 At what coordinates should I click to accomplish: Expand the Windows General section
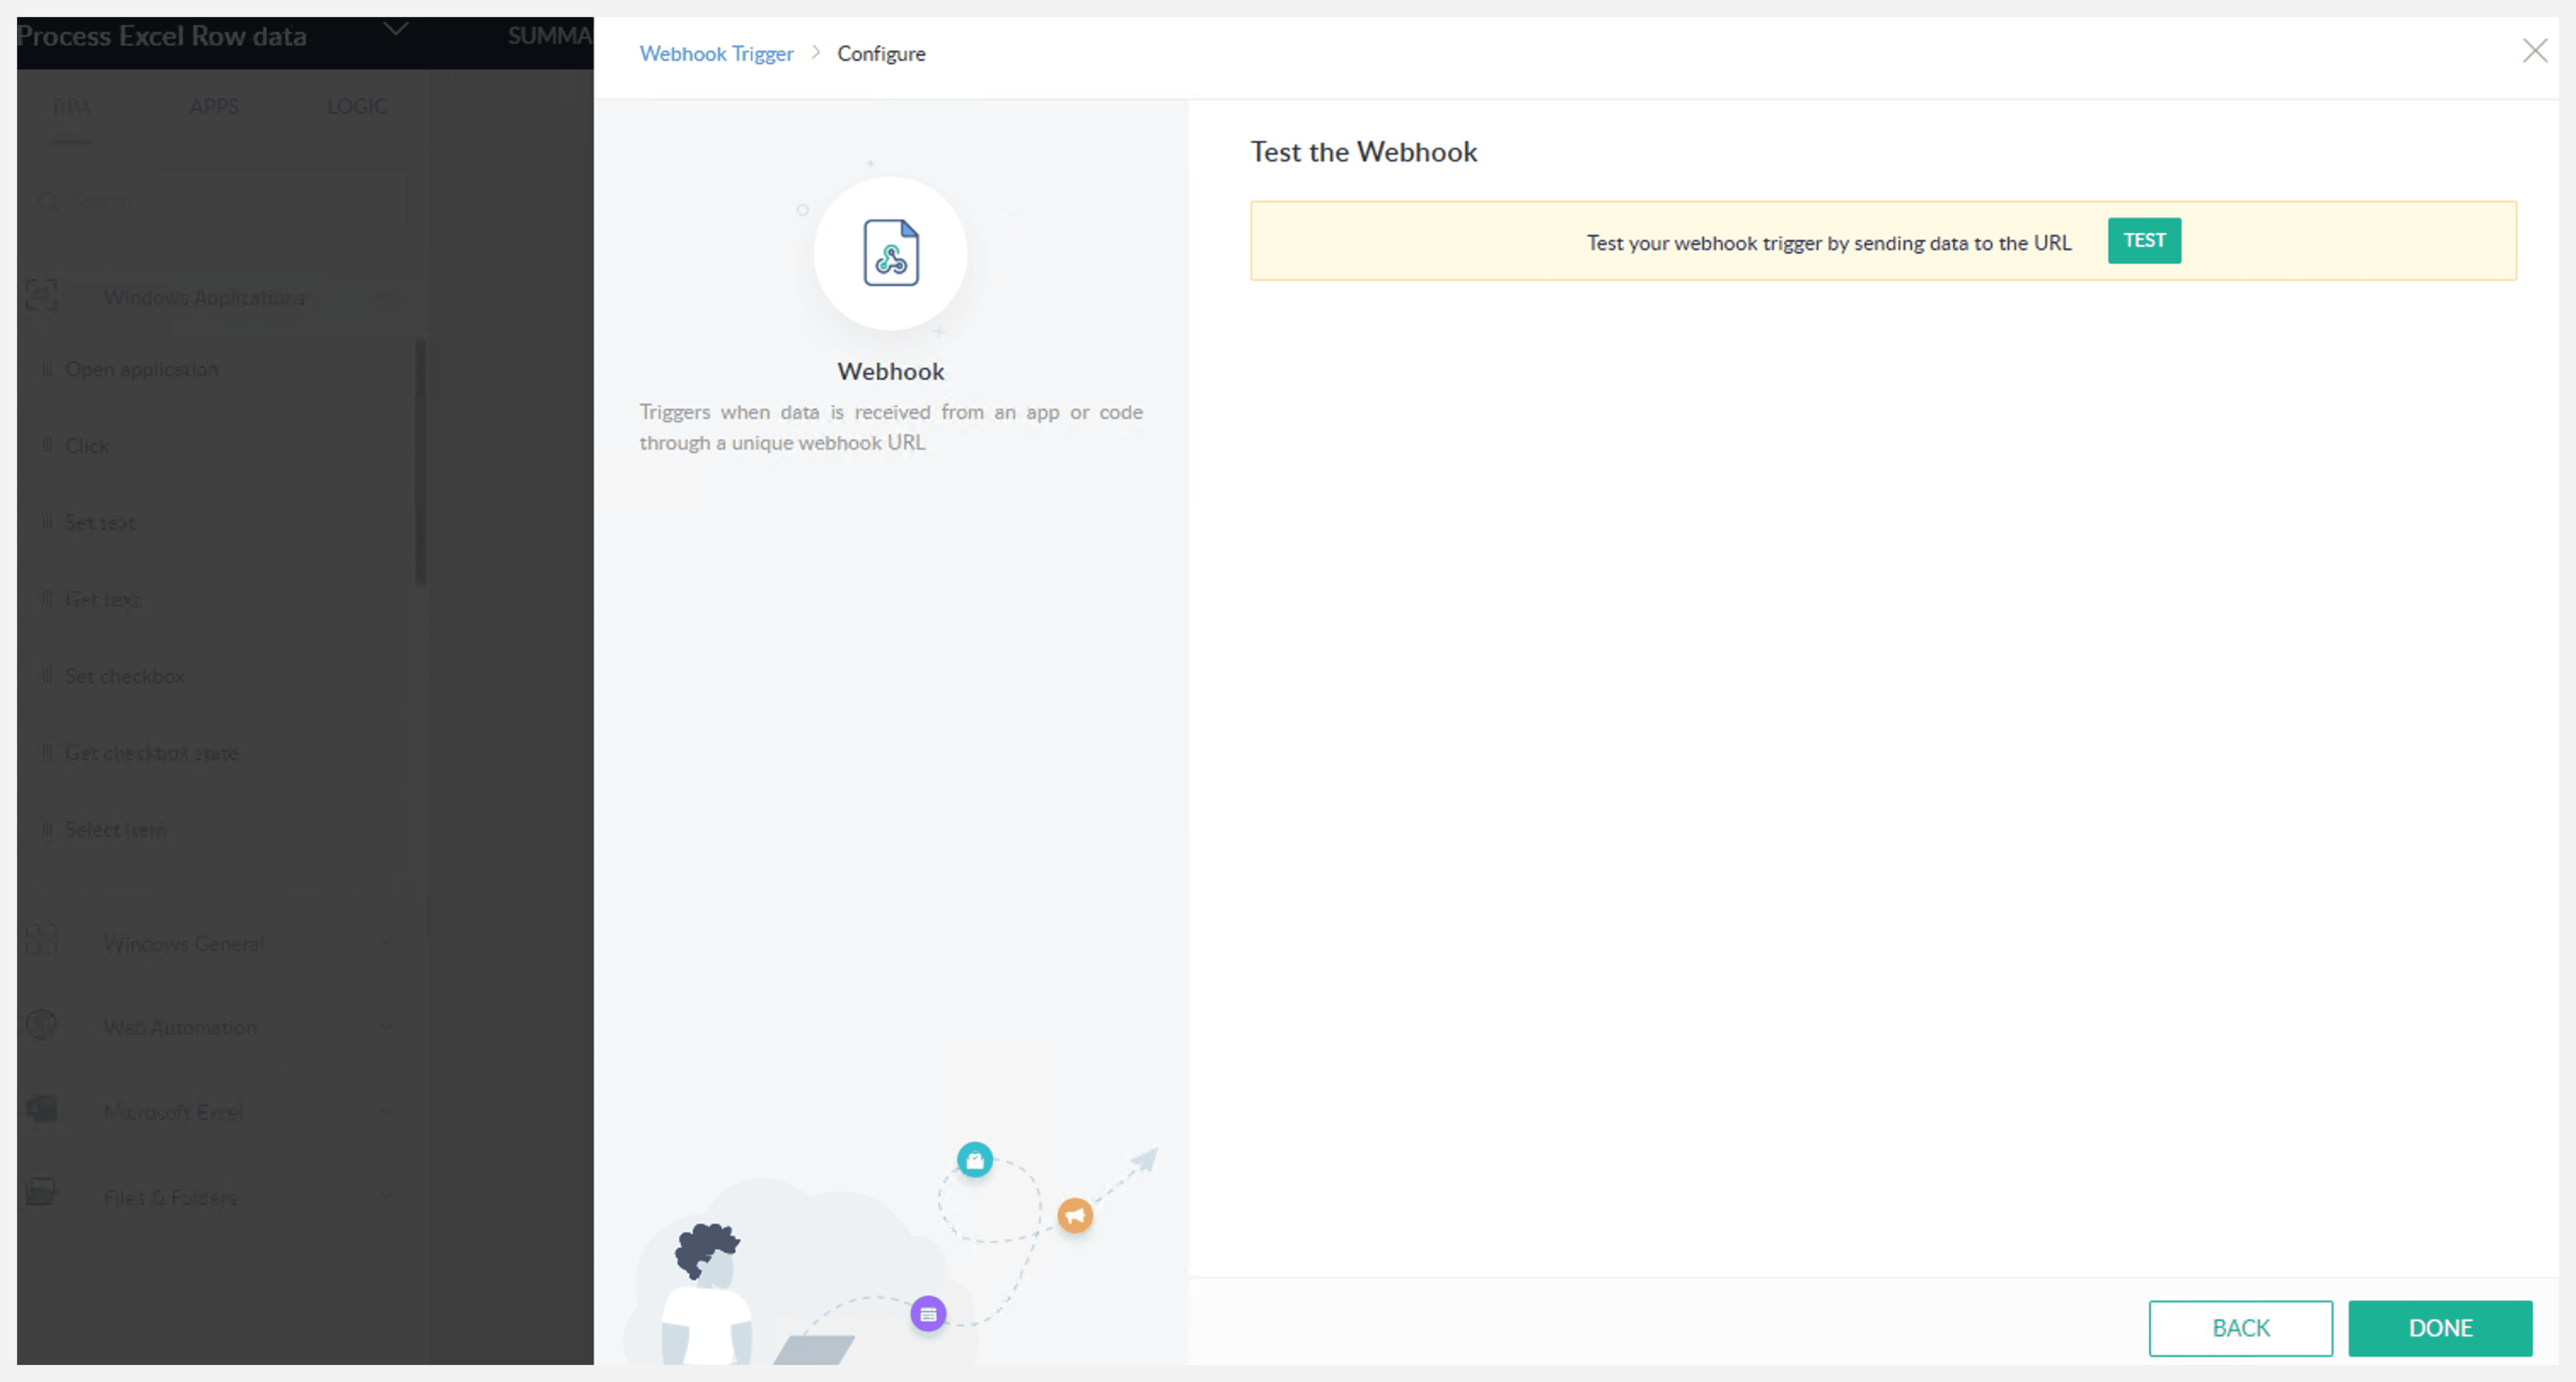[x=387, y=943]
